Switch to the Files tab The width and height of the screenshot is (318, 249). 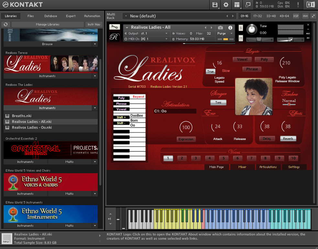click(31, 16)
